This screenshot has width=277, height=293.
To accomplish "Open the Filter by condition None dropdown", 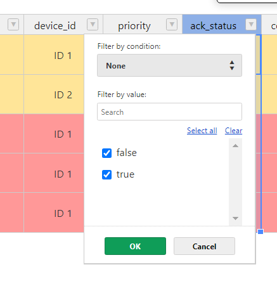I will [x=169, y=65].
